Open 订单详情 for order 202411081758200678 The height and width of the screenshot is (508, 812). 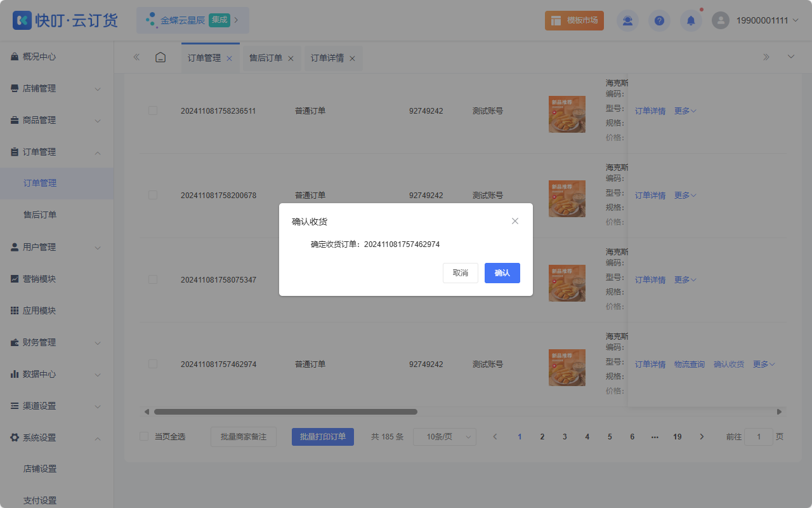650,195
